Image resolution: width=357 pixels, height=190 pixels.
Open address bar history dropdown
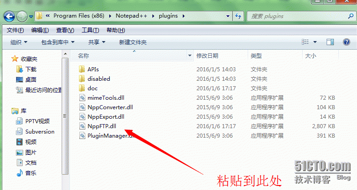228,16
